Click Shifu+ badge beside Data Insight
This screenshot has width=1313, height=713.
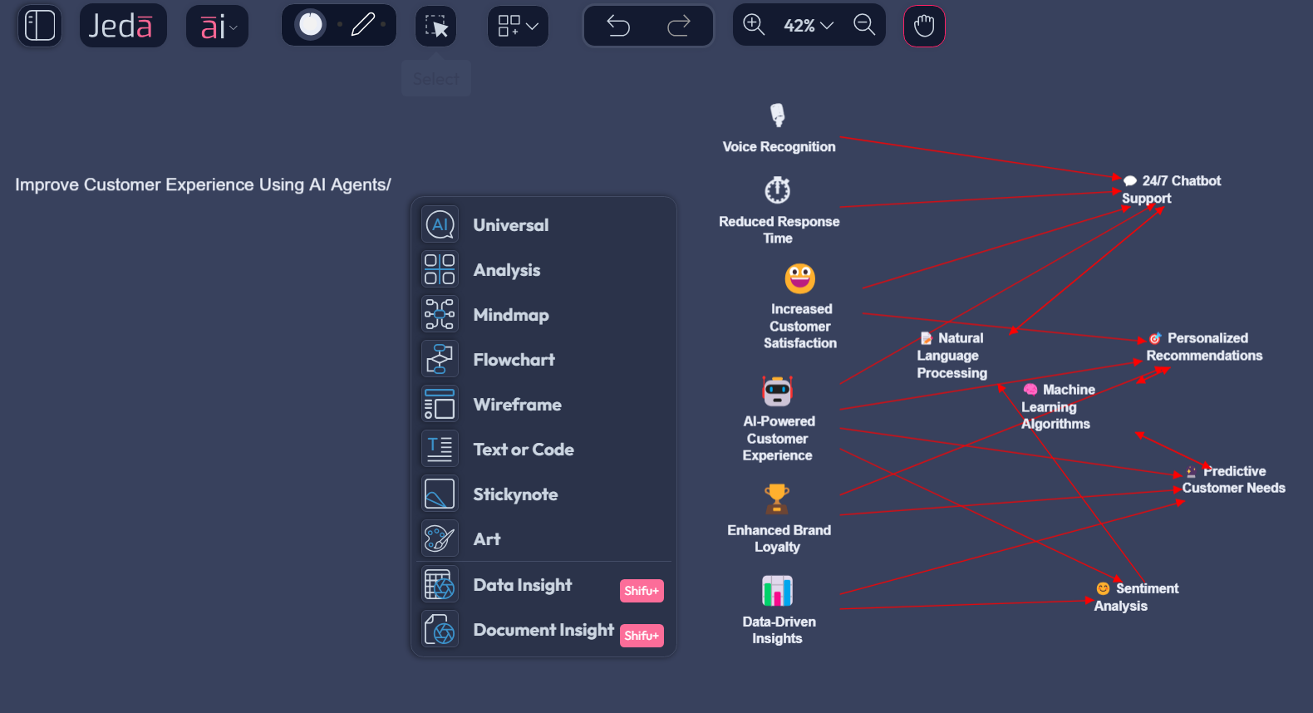[642, 590]
